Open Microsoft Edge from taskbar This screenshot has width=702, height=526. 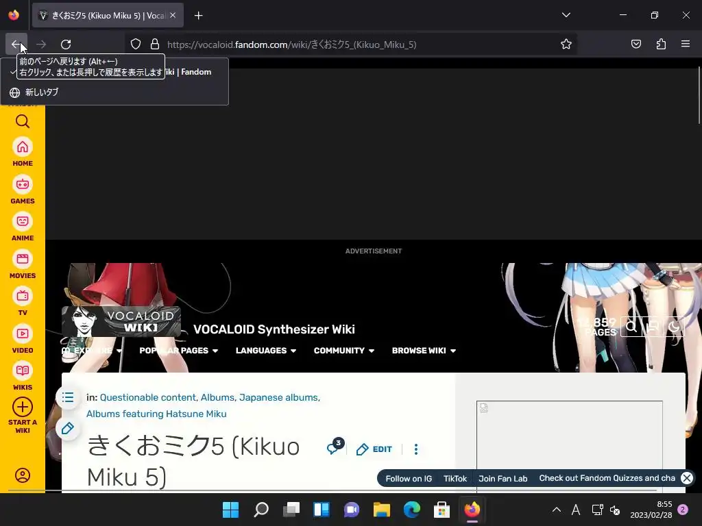point(411,510)
